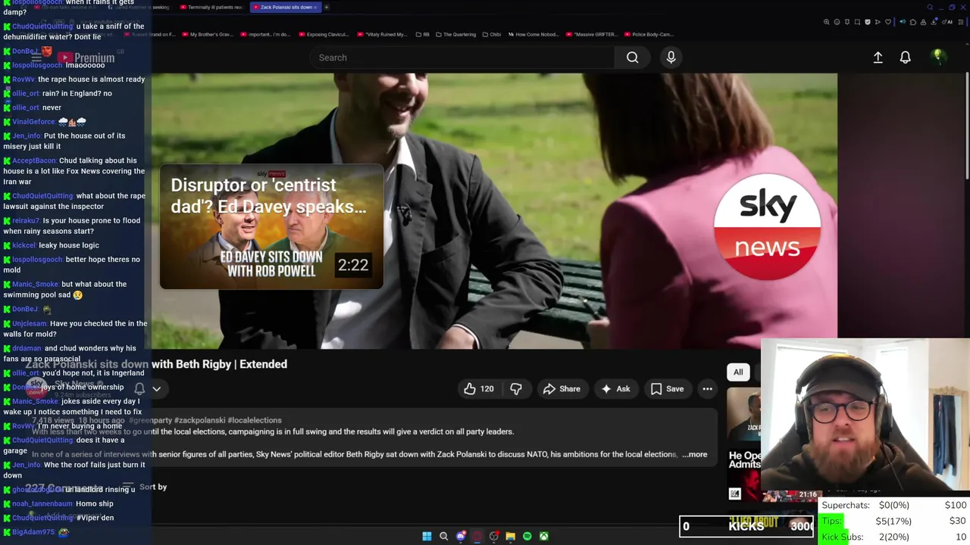Start voice search with microphone icon

pos(671,58)
